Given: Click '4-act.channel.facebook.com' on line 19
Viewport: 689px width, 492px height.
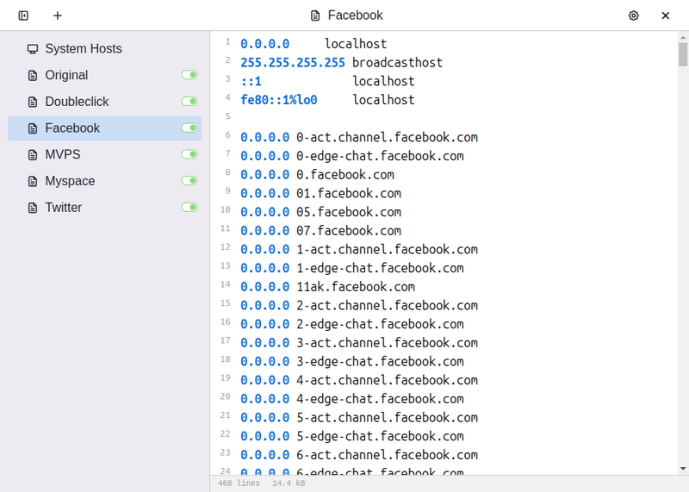Looking at the screenshot, I should pyautogui.click(x=387, y=380).
